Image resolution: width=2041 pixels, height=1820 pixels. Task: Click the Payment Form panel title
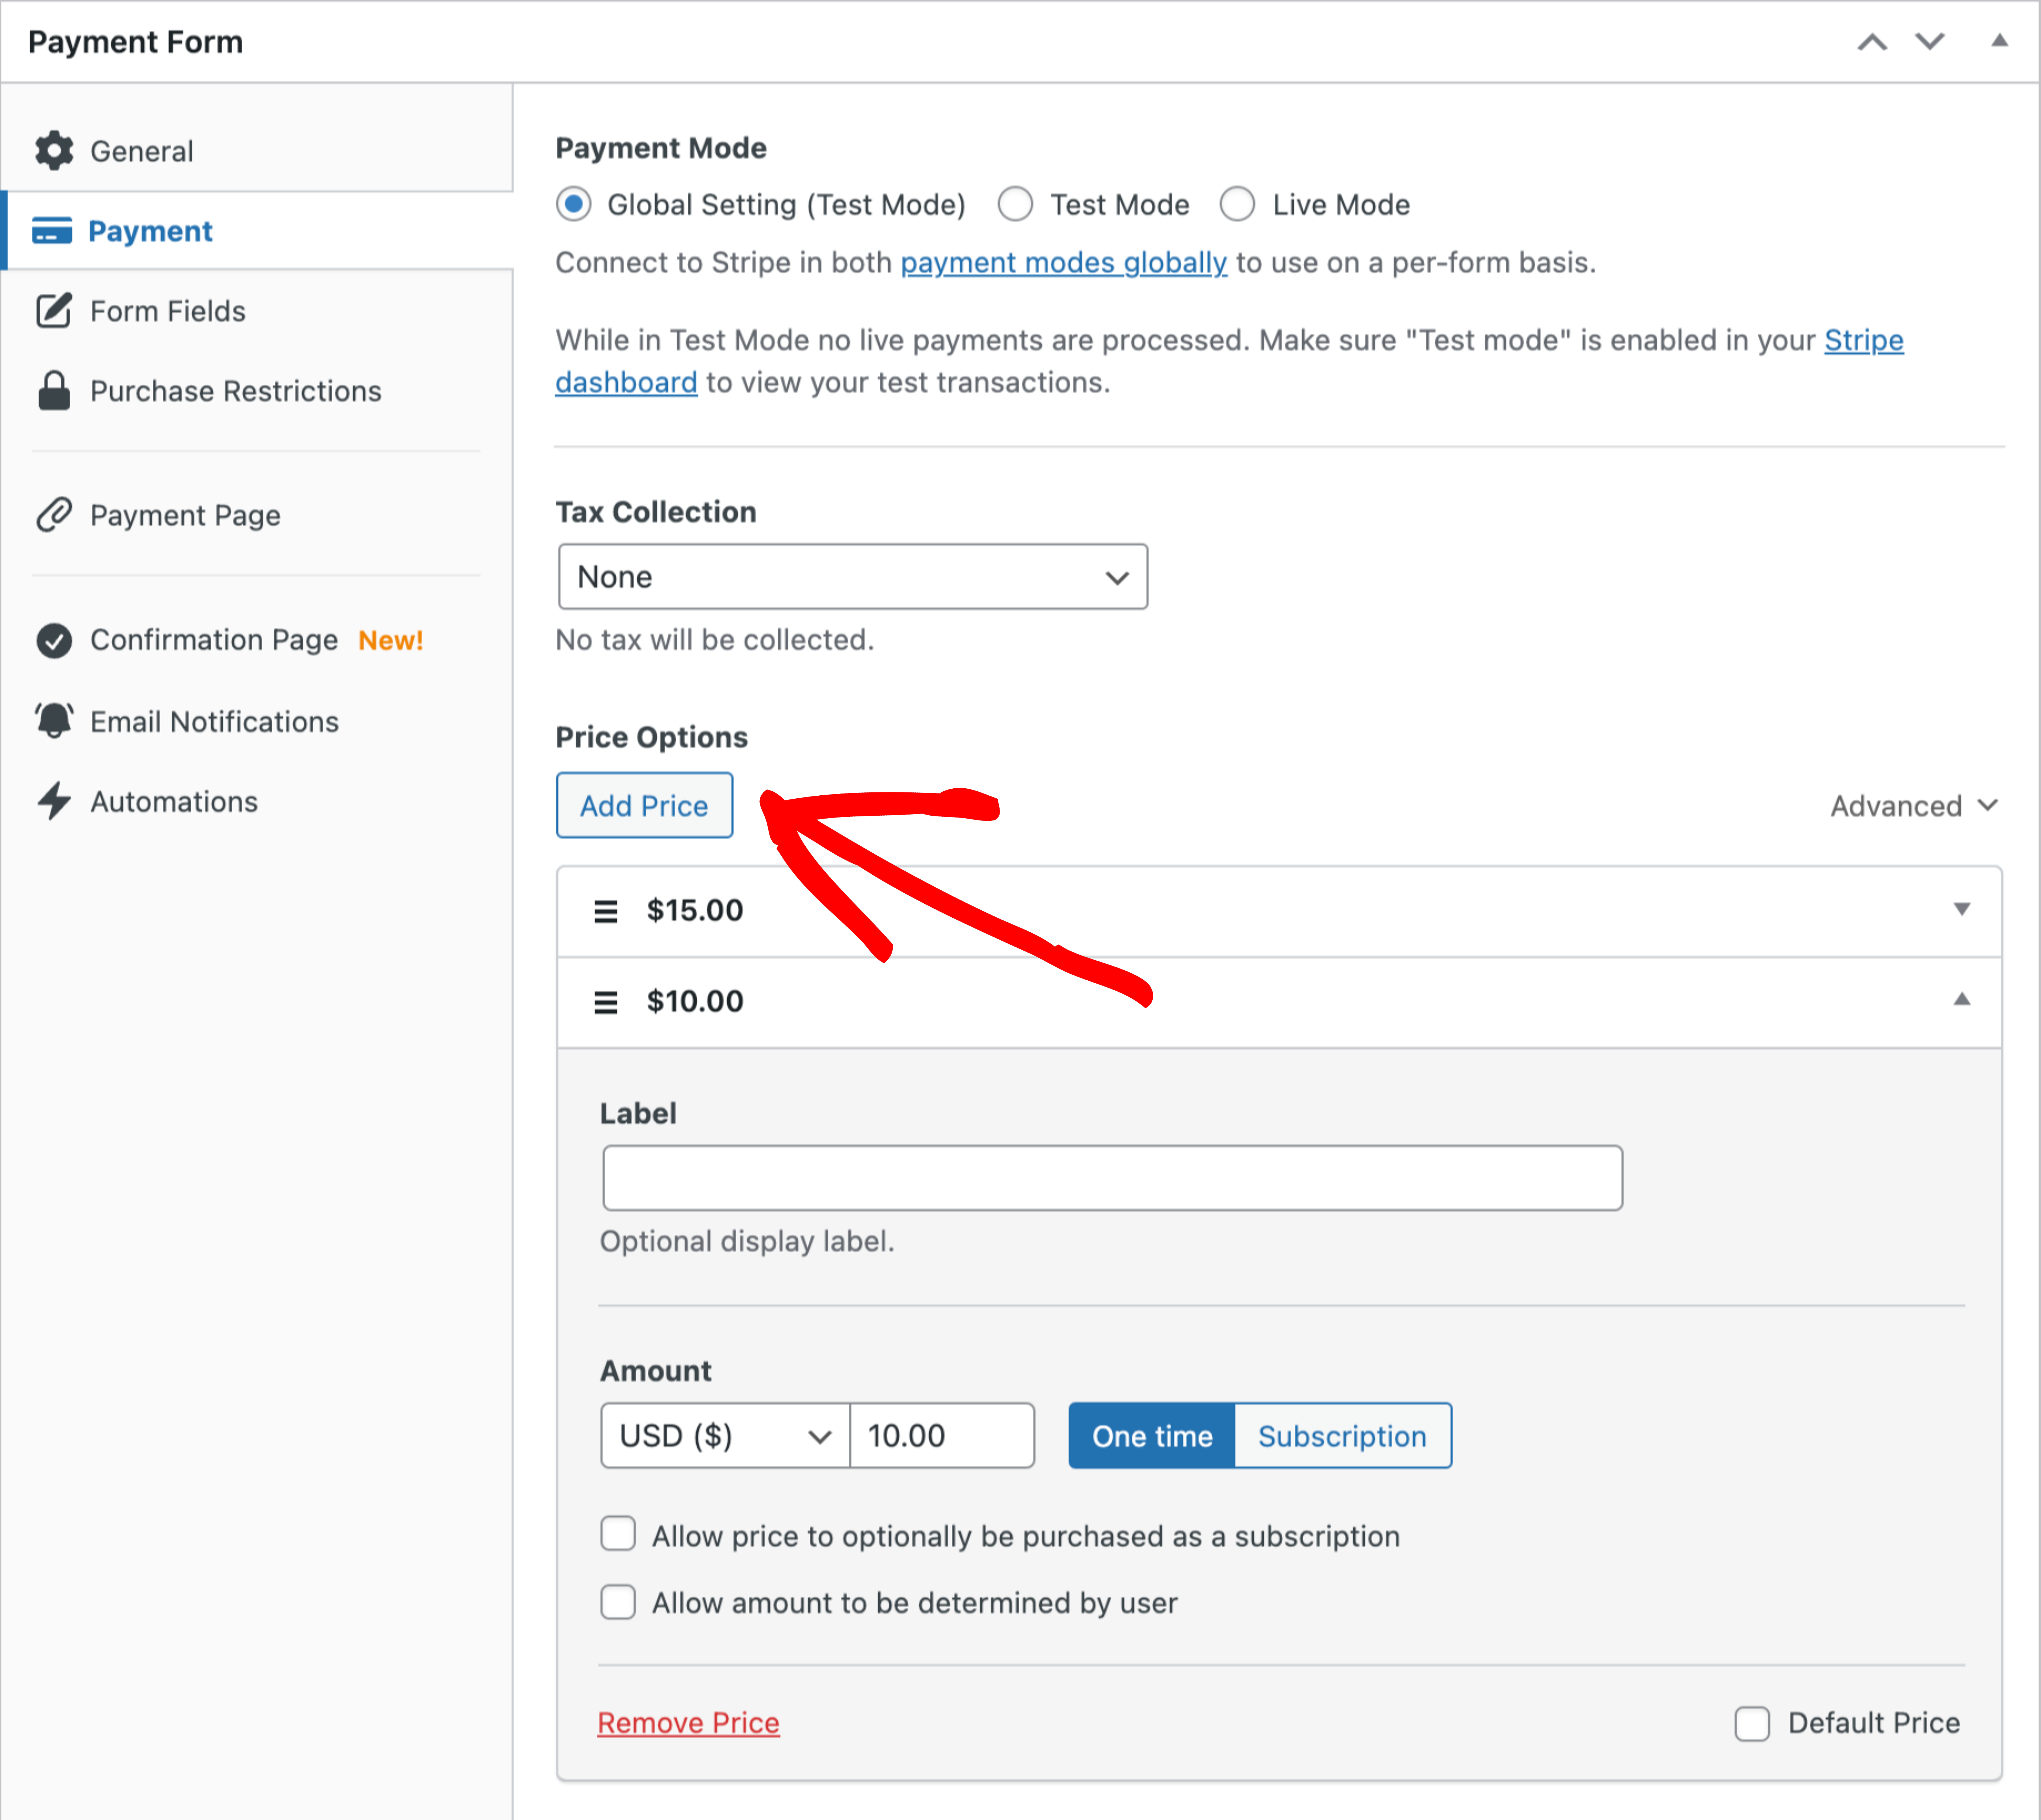136,42
